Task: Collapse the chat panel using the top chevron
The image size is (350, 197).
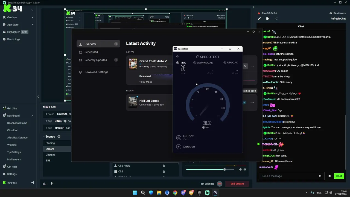Action: (x=253, y=7)
